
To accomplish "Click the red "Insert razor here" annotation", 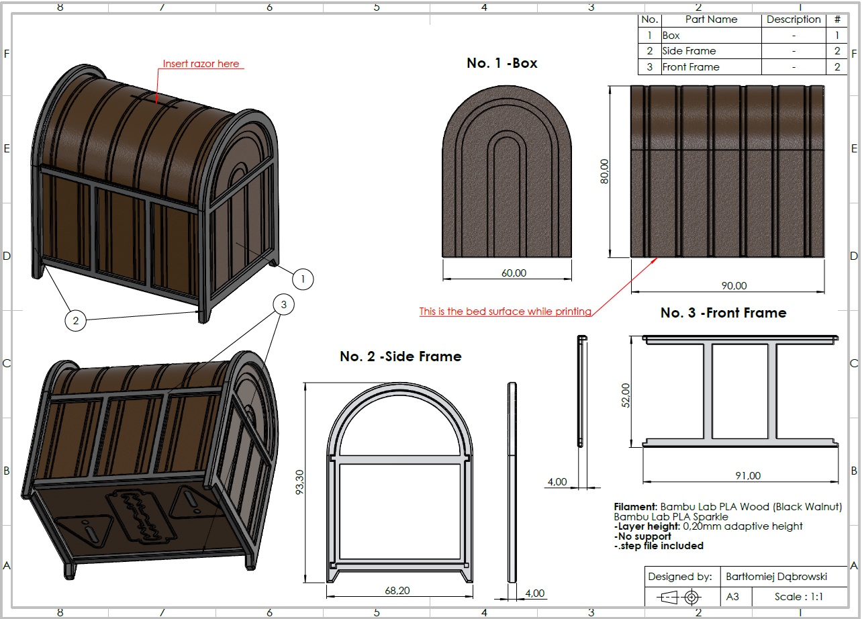I will coord(201,64).
